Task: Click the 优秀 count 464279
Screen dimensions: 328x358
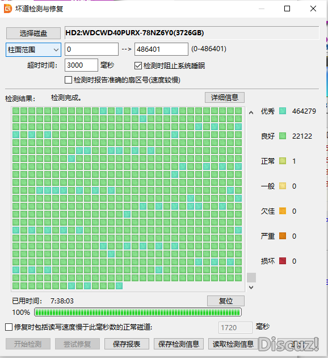Action: point(304,111)
